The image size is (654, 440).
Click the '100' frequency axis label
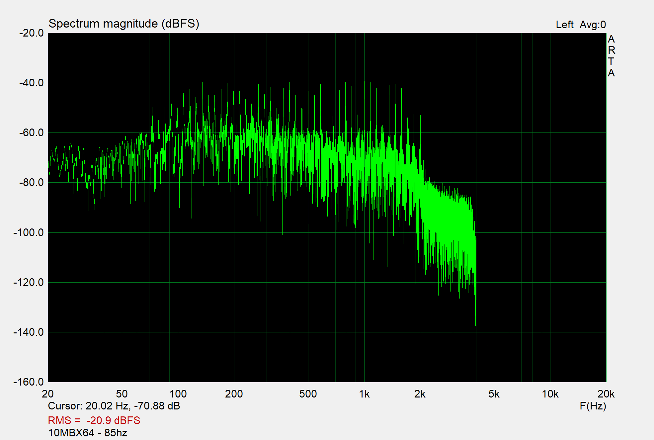(178, 394)
